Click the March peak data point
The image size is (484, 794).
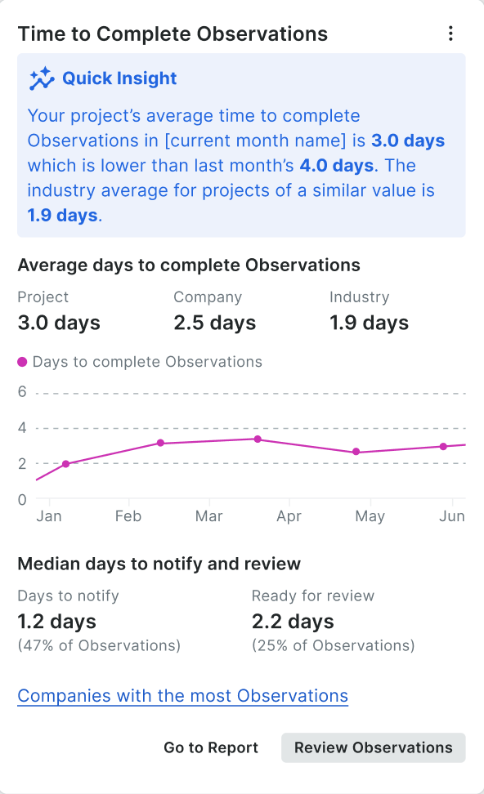pyautogui.click(x=258, y=439)
